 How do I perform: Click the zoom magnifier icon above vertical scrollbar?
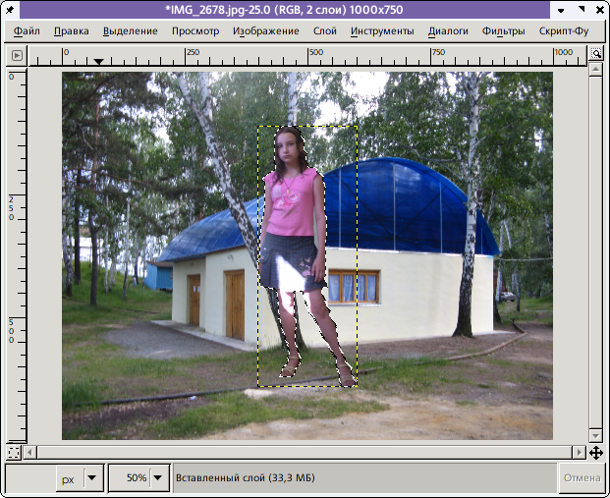coord(595,56)
